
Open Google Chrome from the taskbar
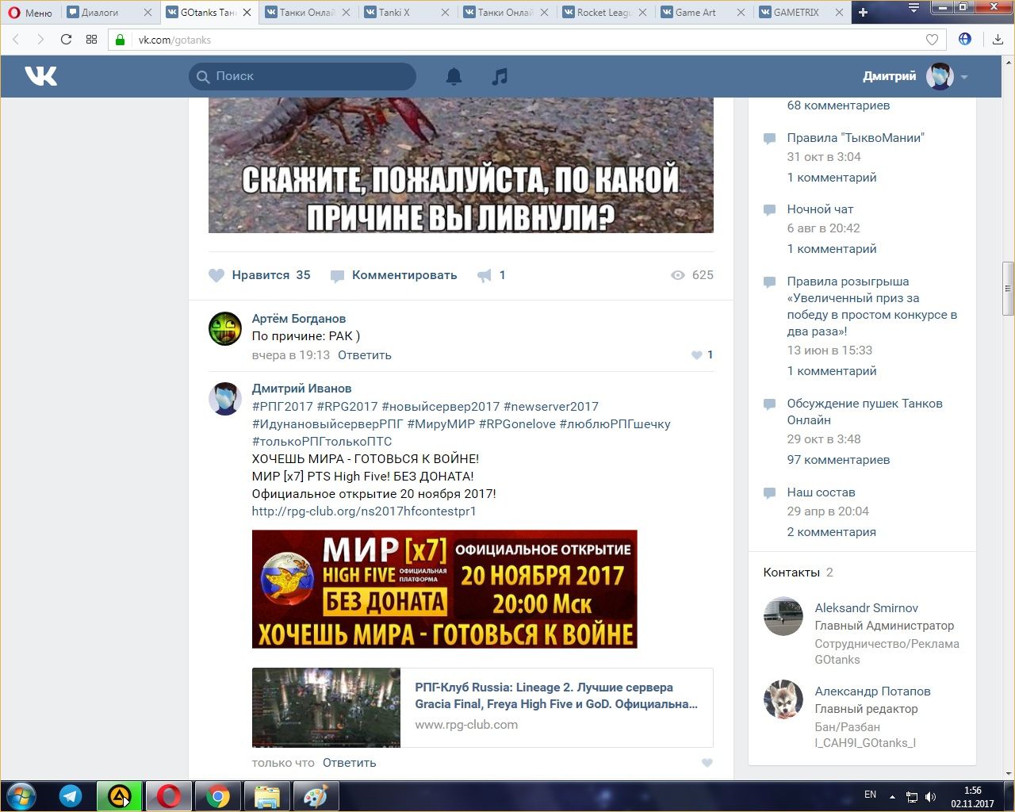tap(219, 796)
